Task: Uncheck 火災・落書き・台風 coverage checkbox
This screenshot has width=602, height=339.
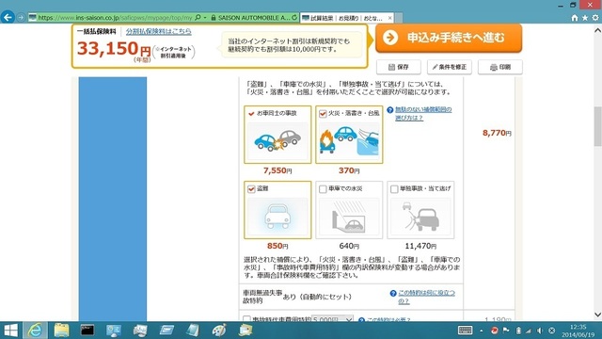Action: 323,114
